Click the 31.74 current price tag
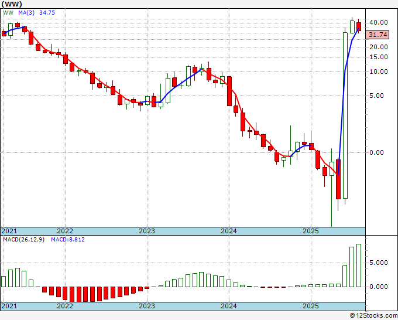 pyautogui.click(x=378, y=35)
